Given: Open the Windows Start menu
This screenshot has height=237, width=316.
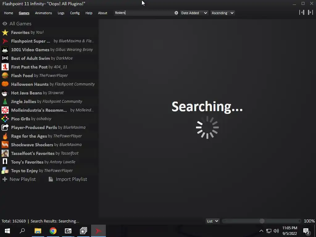Looking at the screenshot, I should coord(7,231).
